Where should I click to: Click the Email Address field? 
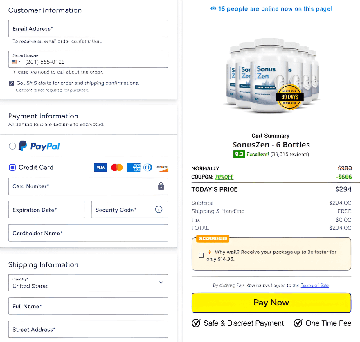point(88,28)
